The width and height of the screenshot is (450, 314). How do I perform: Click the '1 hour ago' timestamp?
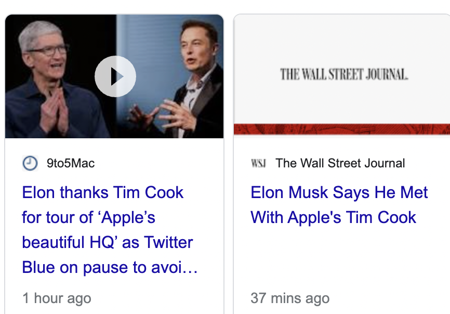pos(57,298)
